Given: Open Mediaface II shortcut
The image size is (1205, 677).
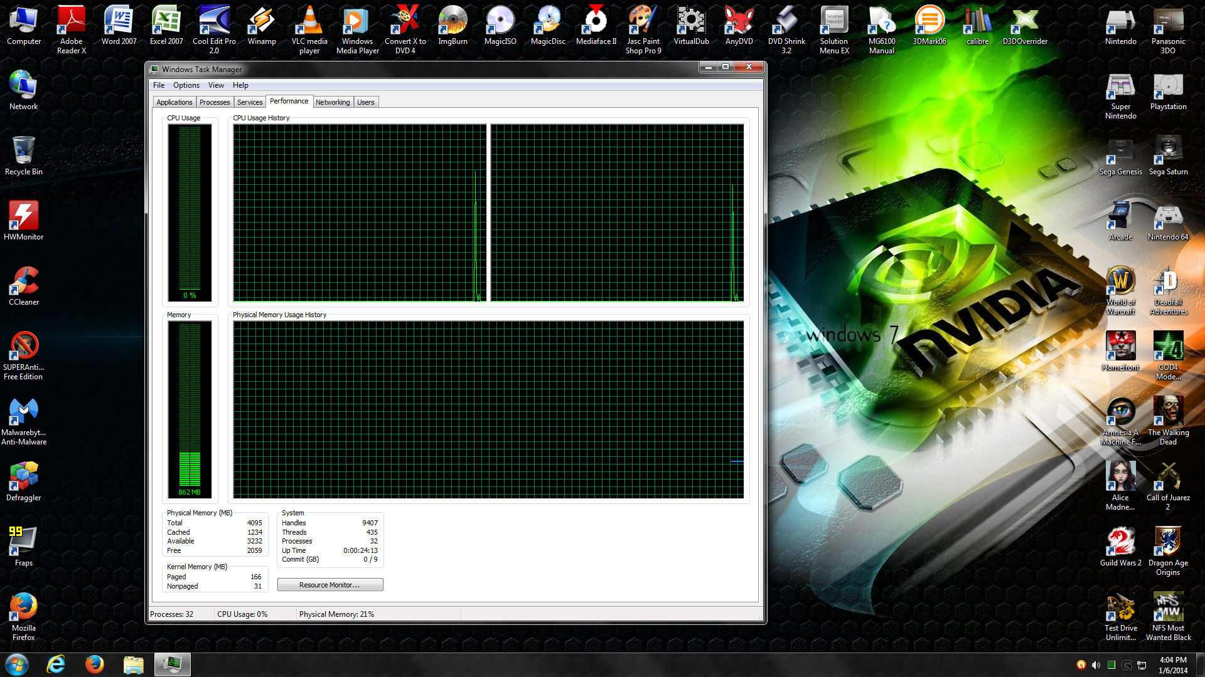Looking at the screenshot, I should (596, 26).
